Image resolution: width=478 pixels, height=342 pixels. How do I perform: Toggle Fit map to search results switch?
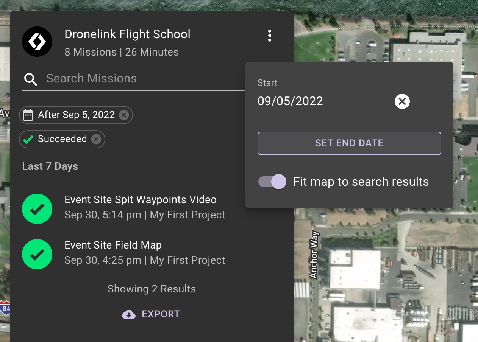click(272, 182)
